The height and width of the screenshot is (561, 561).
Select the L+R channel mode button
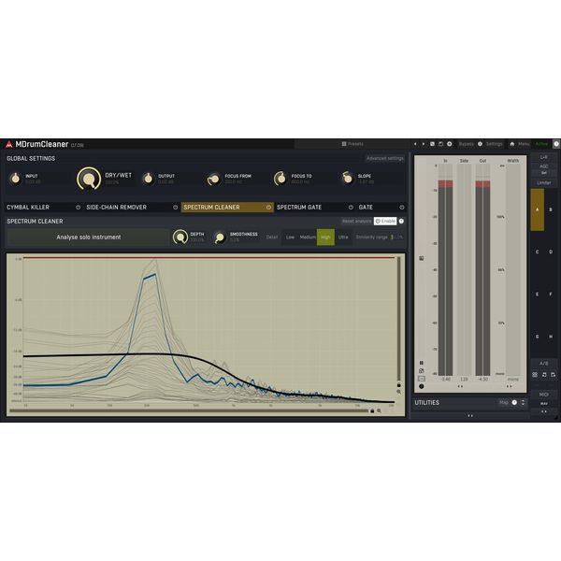(x=543, y=157)
